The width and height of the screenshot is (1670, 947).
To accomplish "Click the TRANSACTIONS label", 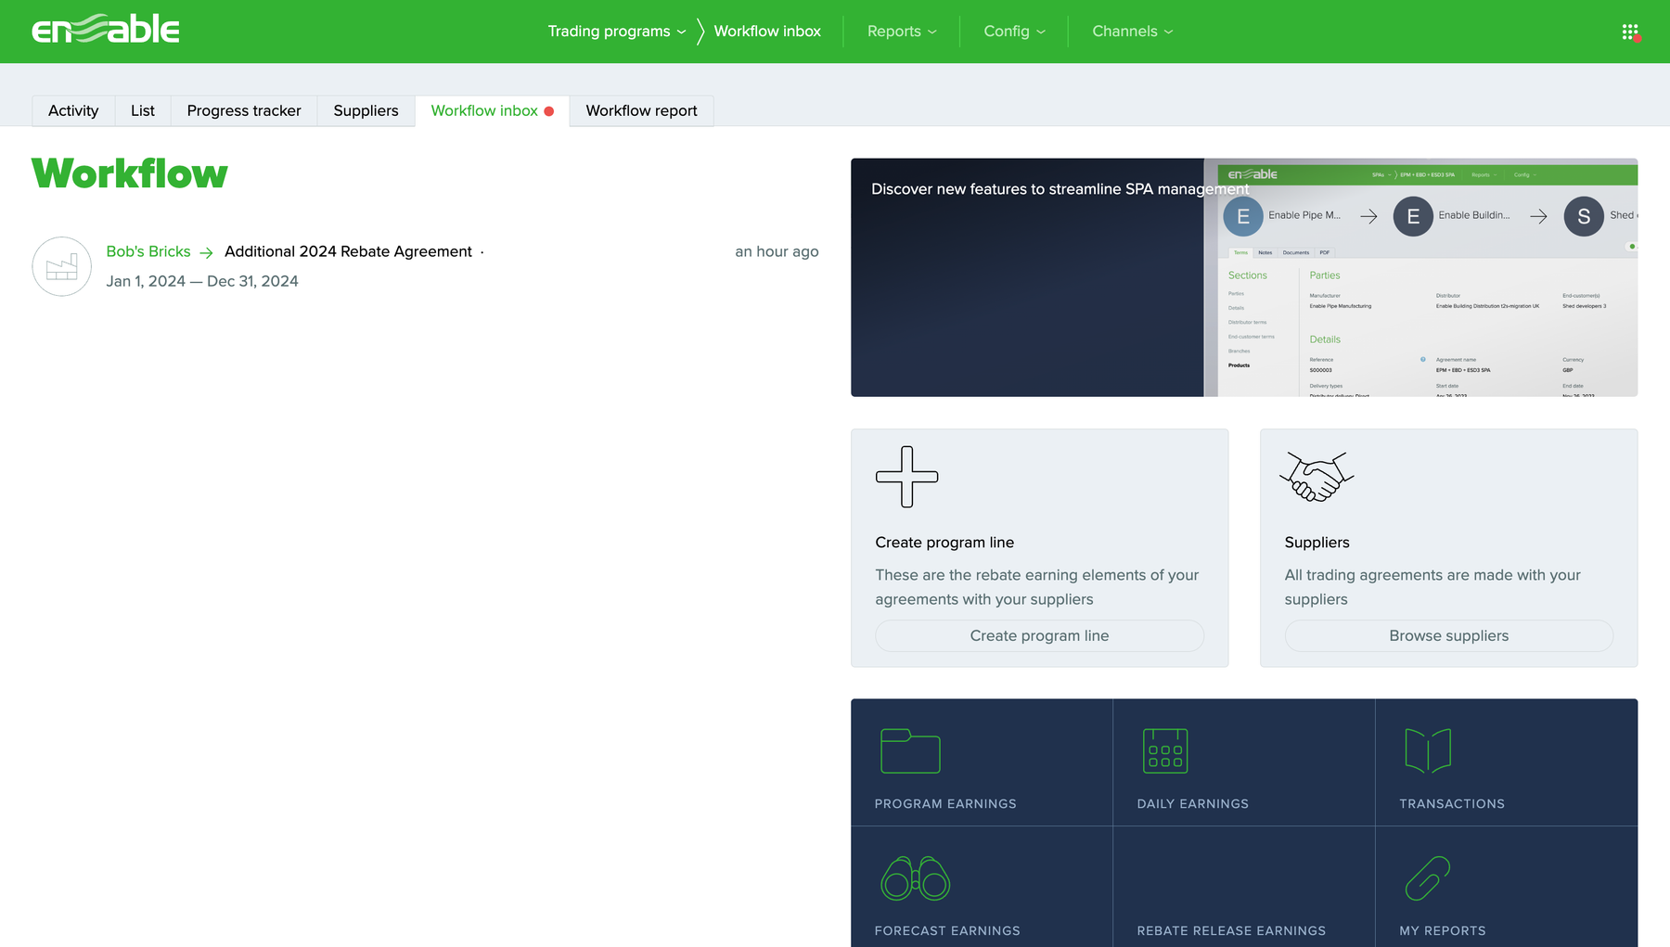I will coord(1452,803).
